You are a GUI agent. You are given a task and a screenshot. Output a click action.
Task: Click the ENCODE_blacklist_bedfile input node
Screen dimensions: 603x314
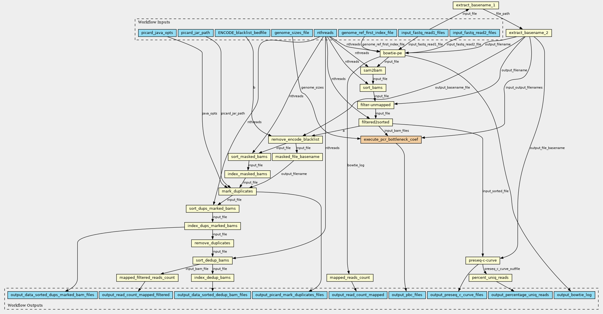click(242, 33)
